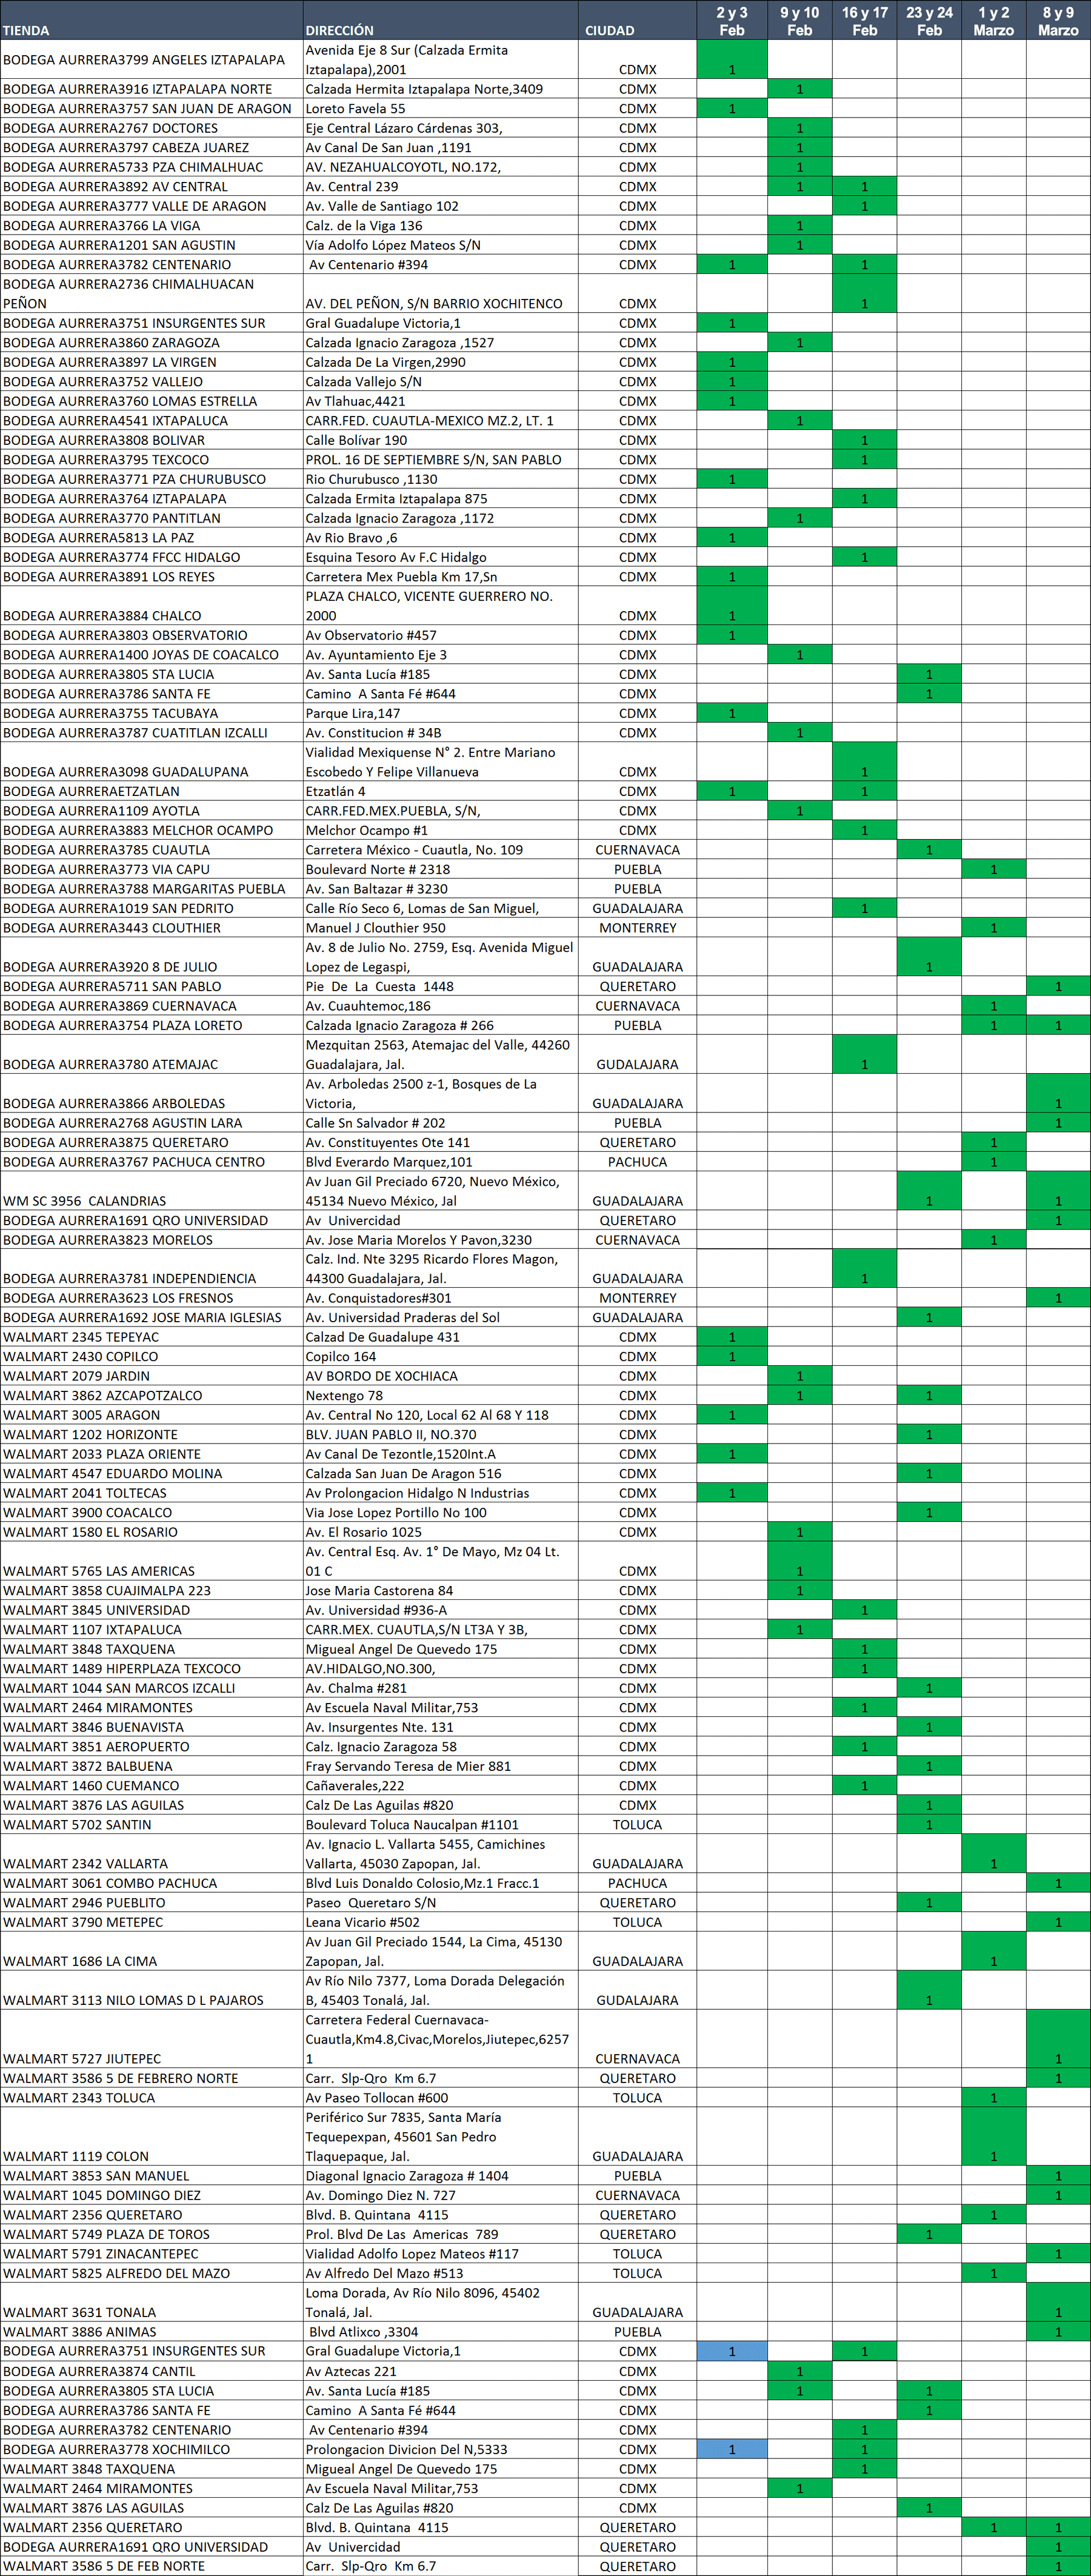This screenshot has height=2576, width=1091.
Task: Select the DIRECCIÓN column header
Action: (x=440, y=20)
